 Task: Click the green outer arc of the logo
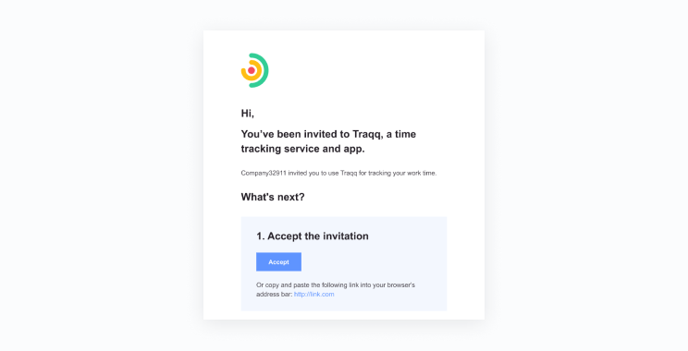(x=264, y=70)
